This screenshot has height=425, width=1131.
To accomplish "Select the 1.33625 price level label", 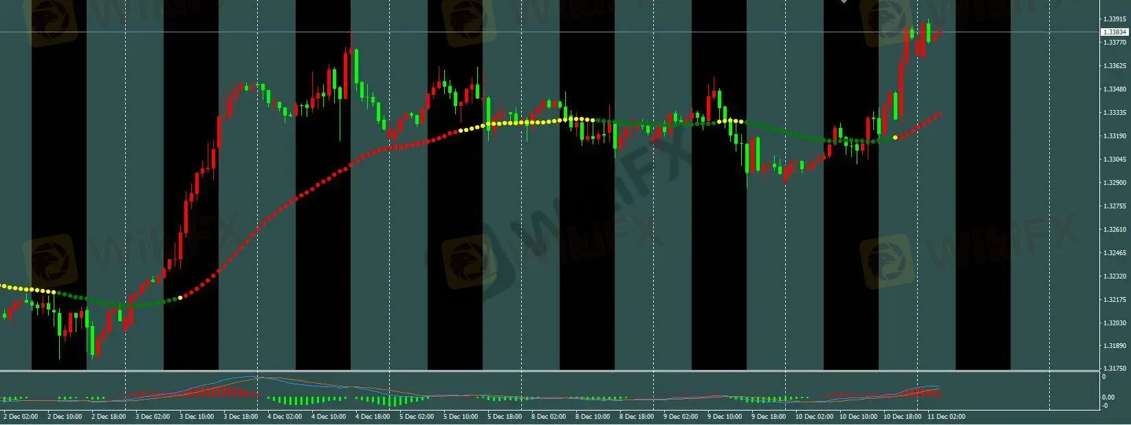I will 1114,66.
